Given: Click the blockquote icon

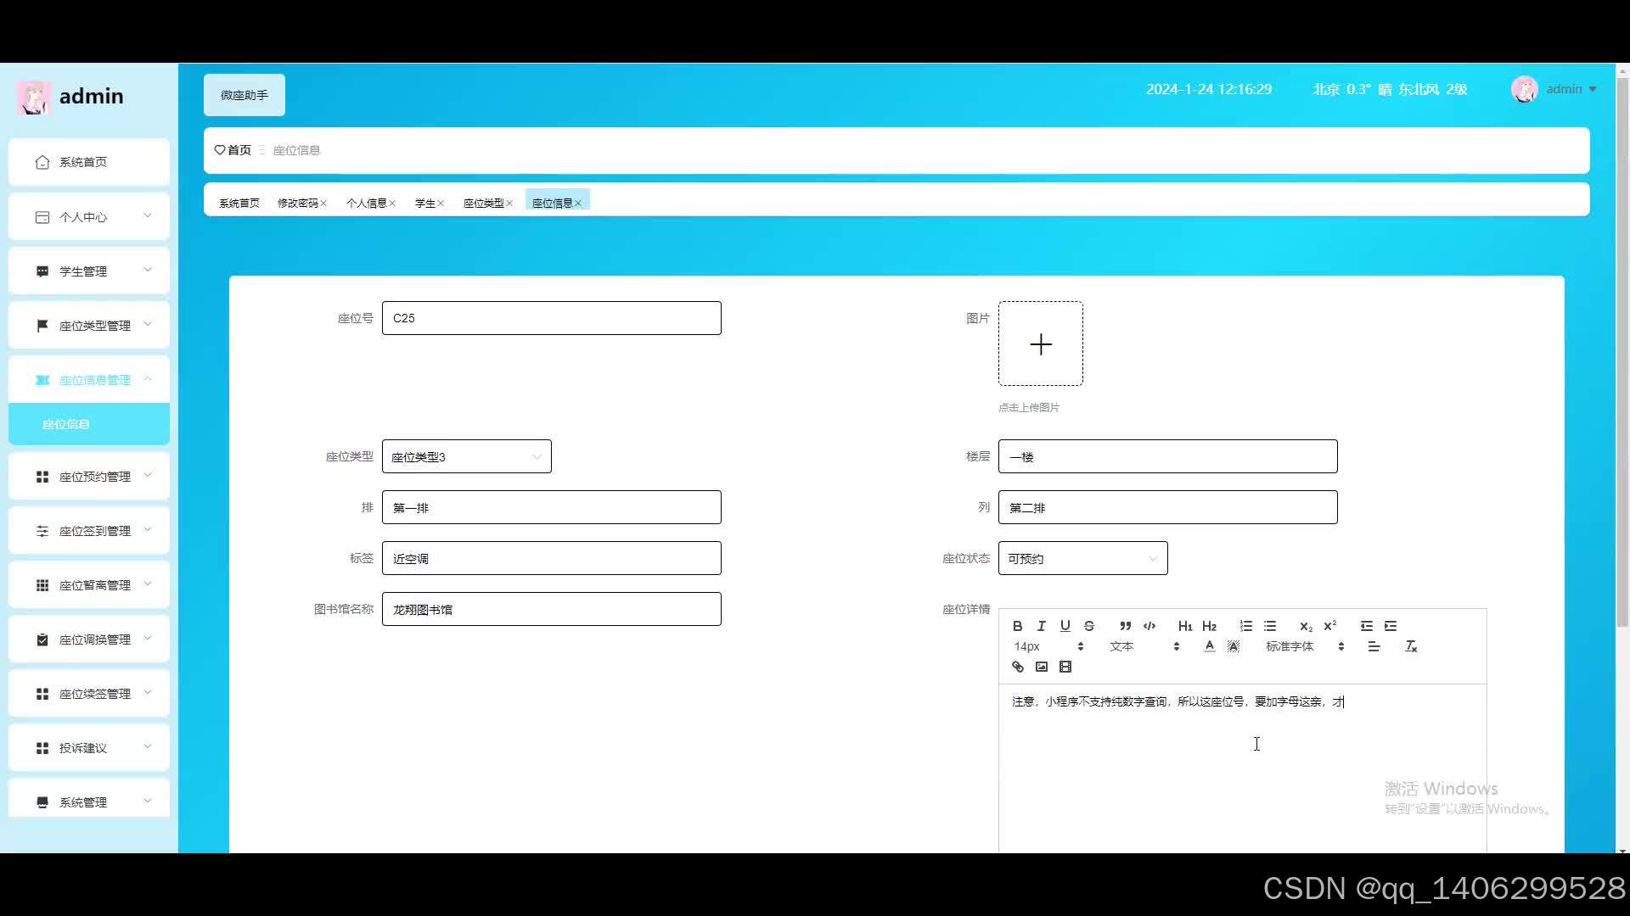Looking at the screenshot, I should 1125,626.
